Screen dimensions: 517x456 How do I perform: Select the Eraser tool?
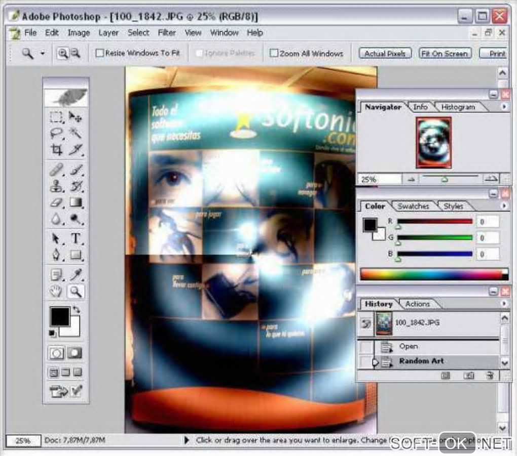(56, 202)
